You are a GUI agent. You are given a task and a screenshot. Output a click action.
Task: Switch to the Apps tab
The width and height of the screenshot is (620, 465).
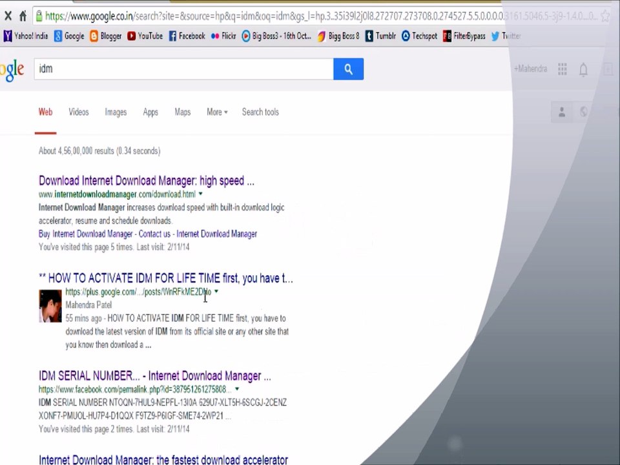(150, 112)
